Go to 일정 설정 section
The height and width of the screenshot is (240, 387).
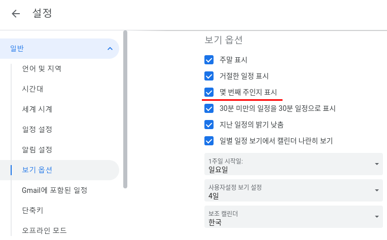(37, 129)
